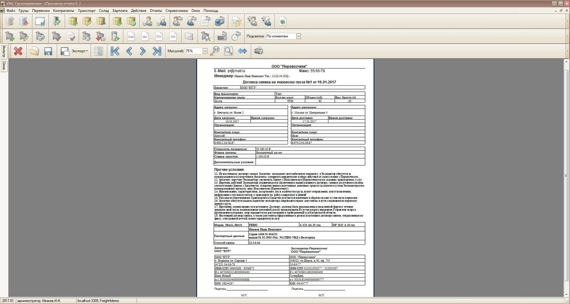
Task: Open the ПЛ document icon
Action: pos(173,36)
